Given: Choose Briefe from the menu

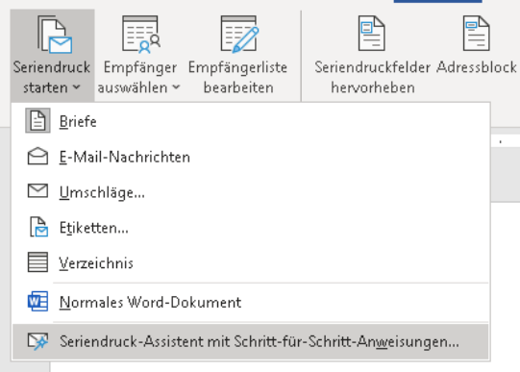Looking at the screenshot, I should (x=251, y=121).
